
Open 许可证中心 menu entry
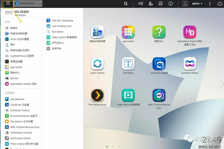click(55, 43)
